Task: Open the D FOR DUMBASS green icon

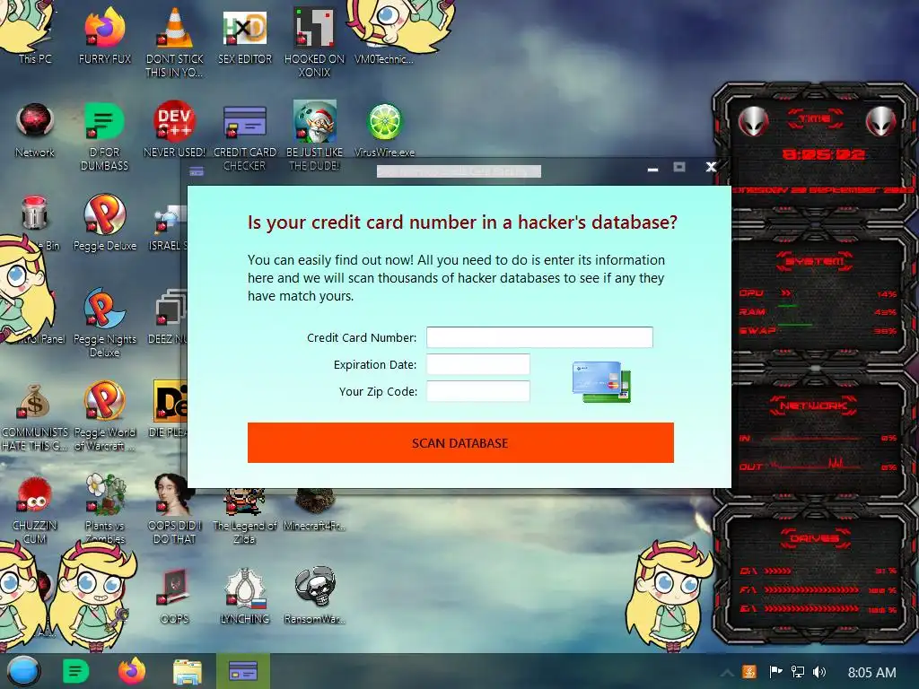Action: point(104,136)
